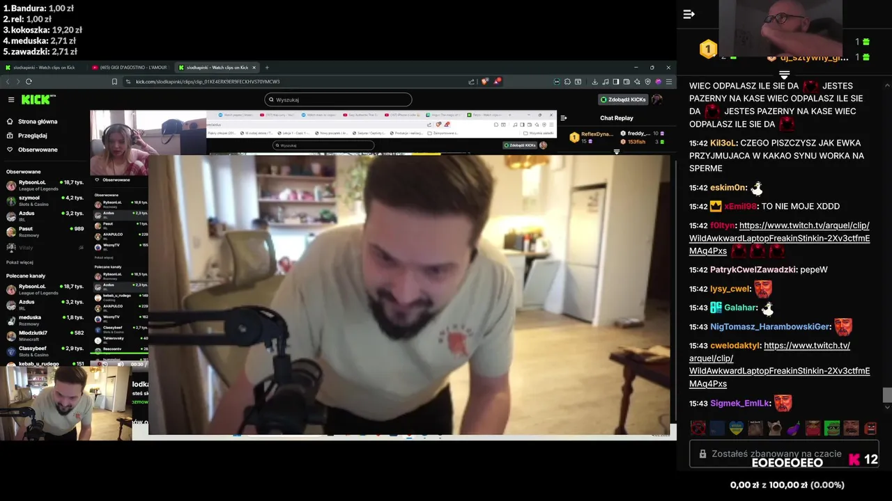The image size is (892, 501).
Task: Click the Kil3oL username in chat
Action: pos(723,143)
